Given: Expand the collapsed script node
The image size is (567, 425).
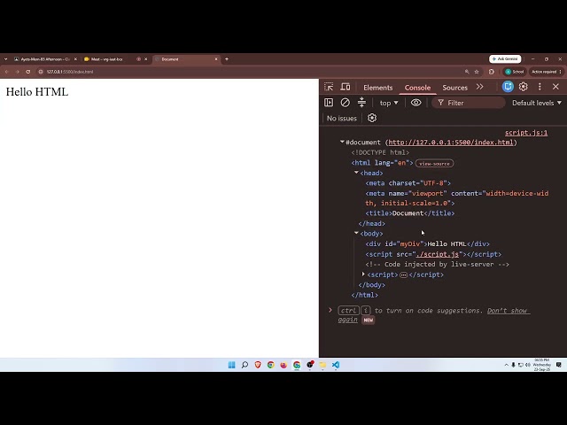Looking at the screenshot, I should point(363,274).
